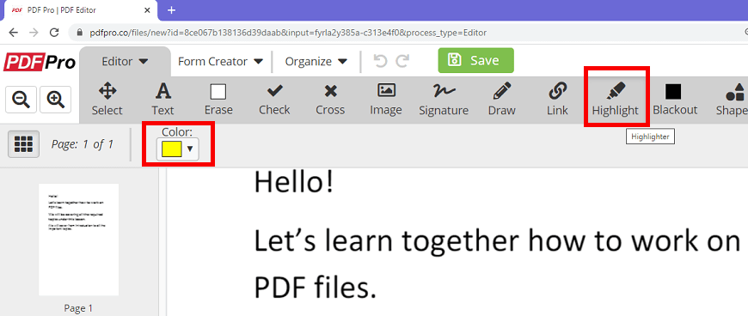Screen dimensions: 748x316
Task: Activate the Highlight tool
Action: pyautogui.click(x=615, y=99)
